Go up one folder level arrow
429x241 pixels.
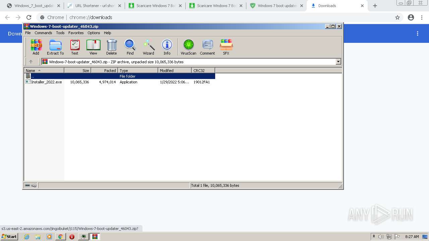pos(31,62)
